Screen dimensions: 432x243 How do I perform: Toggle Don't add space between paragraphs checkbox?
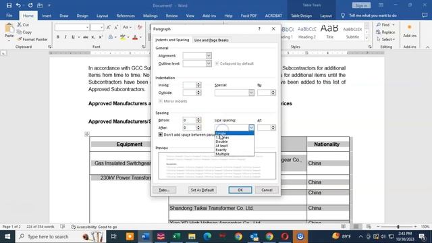pyautogui.click(x=161, y=134)
